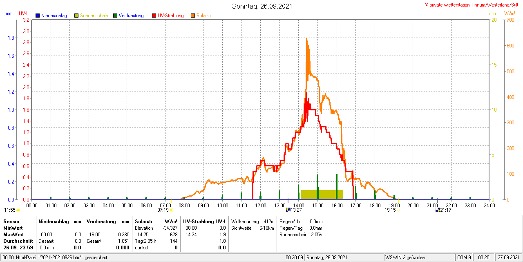Click the Verdunstung max value 0.280
This screenshot has height=262, width=523.
tap(124, 235)
